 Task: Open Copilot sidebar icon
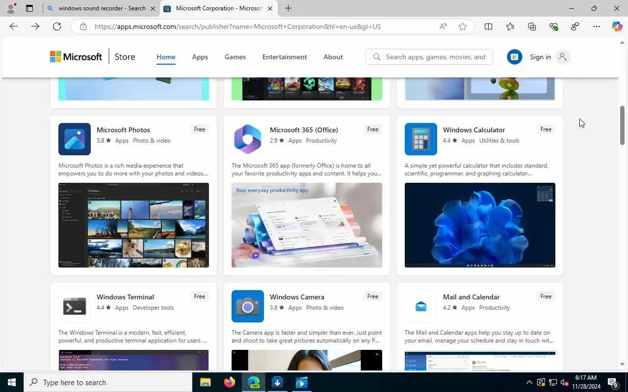[x=617, y=26]
